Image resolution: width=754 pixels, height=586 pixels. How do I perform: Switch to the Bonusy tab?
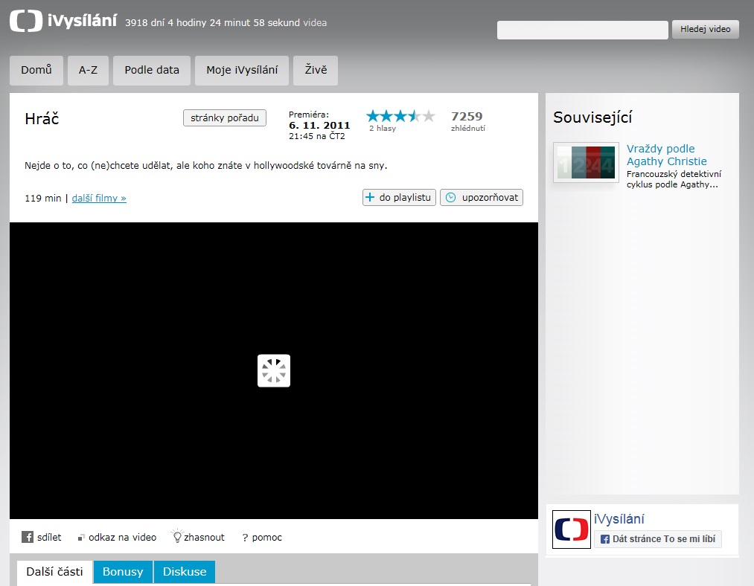tap(123, 572)
